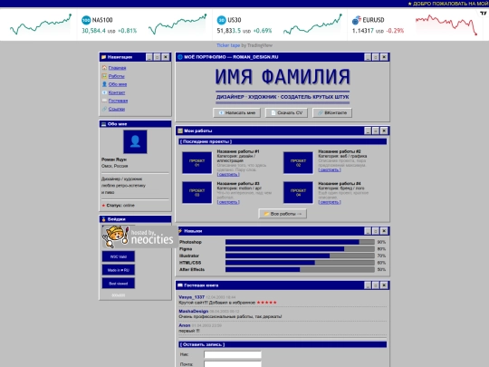Open the Гостевая navigation link
This screenshot has height=367, width=489.
[118, 101]
